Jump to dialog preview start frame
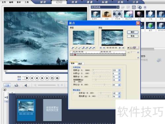This screenshot has width=165, height=124. [x=101, y=48]
